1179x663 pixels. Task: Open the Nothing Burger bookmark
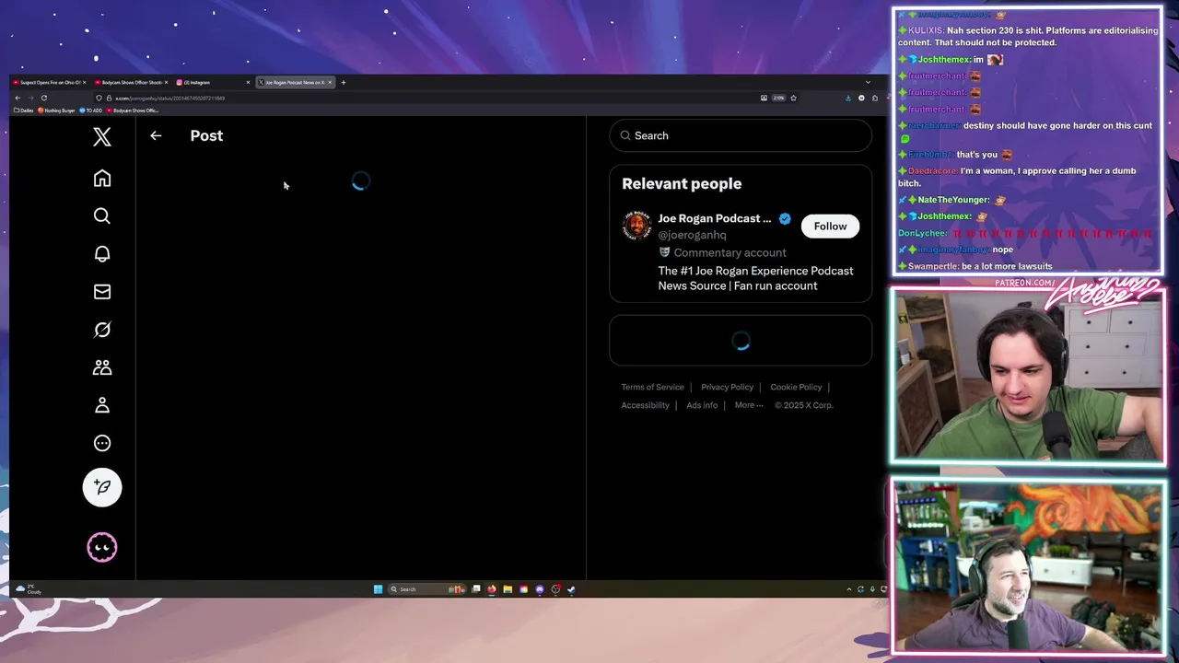tap(57, 110)
